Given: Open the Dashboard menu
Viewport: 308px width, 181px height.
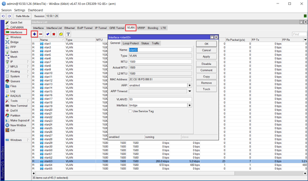Looking at the screenshot, I should click(x=36, y=10).
